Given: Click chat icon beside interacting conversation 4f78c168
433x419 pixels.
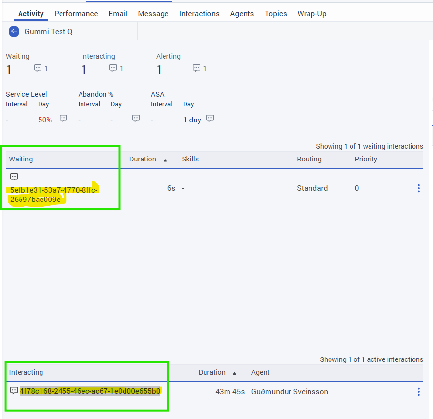Looking at the screenshot, I should click(14, 391).
